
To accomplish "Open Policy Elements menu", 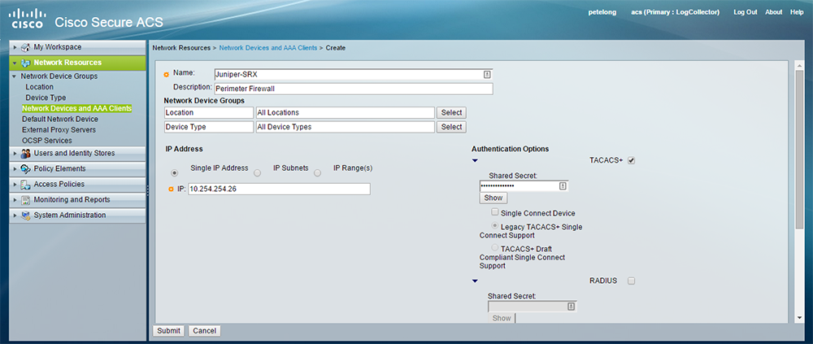I will (78, 169).
